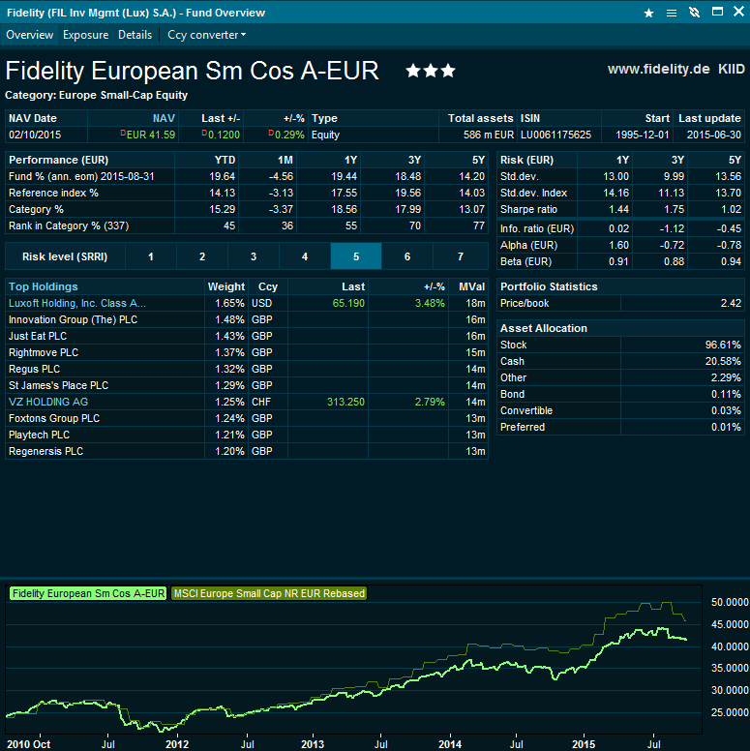The image size is (750, 751).
Task: Click the Last update date 2015-06-30
Action: [713, 135]
